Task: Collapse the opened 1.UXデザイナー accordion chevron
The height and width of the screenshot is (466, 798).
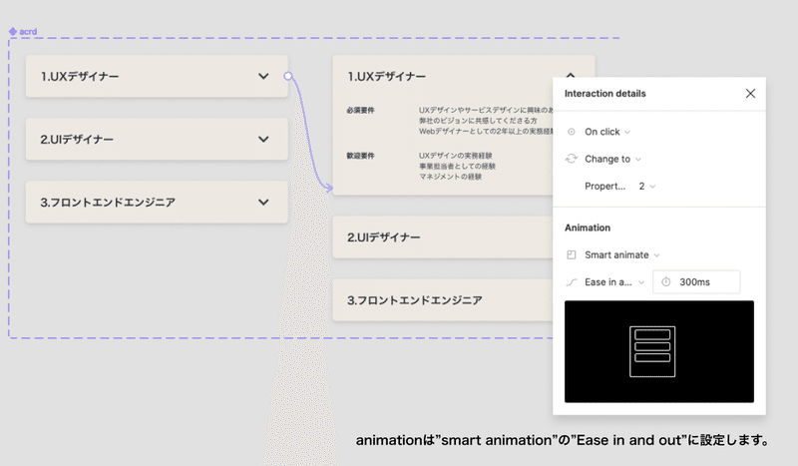Action: click(571, 75)
